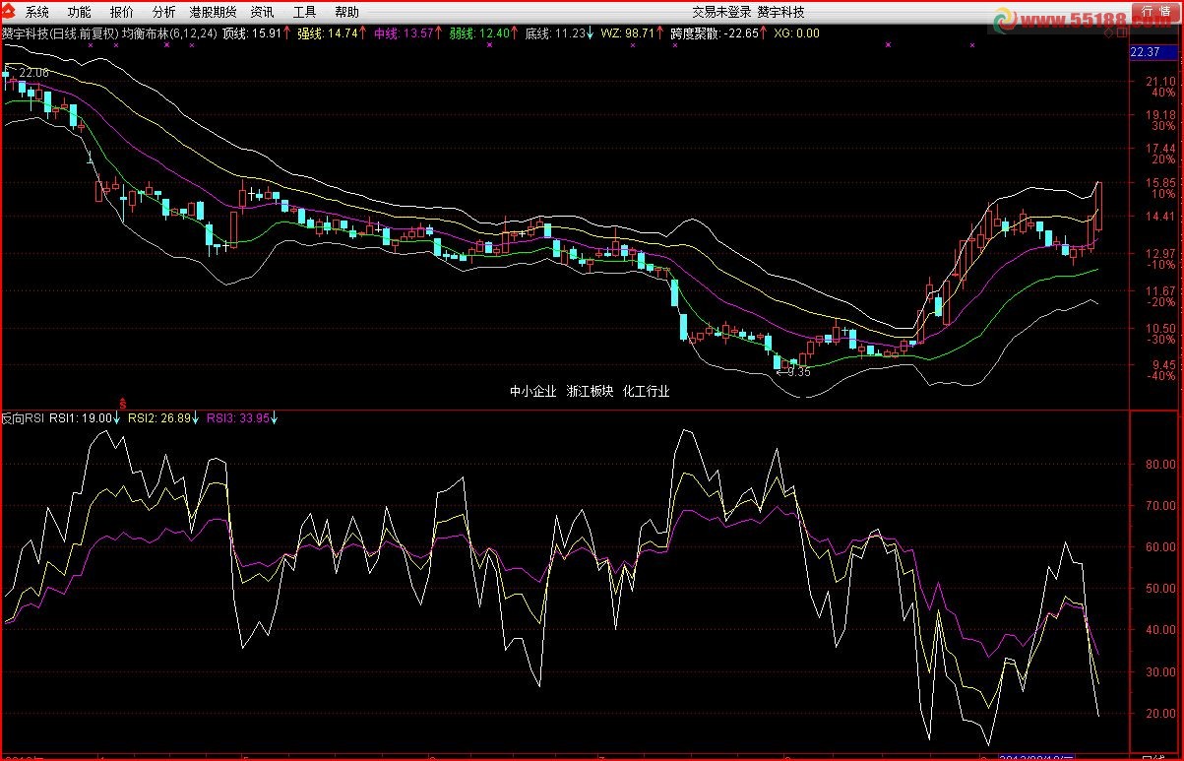Open the 分析 menu

(x=164, y=13)
